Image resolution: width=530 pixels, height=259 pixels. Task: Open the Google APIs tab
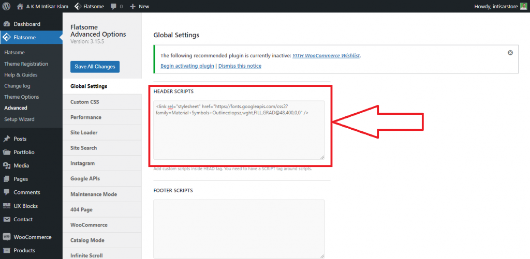point(102,179)
